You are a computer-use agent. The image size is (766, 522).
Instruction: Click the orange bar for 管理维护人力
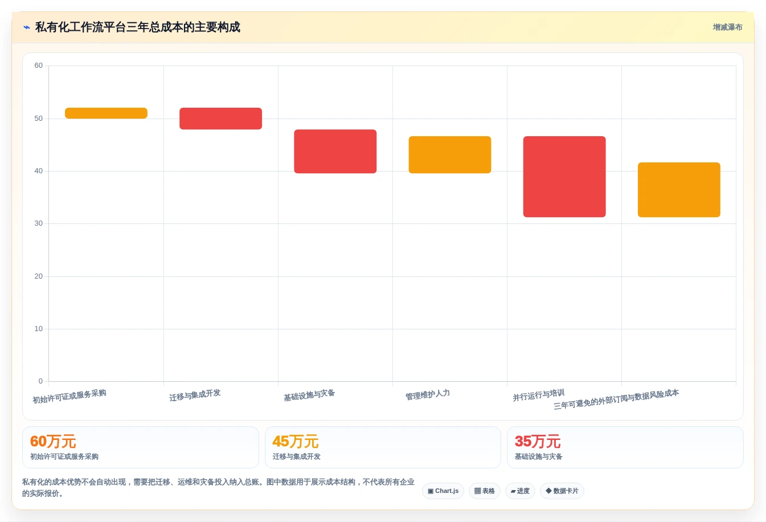point(450,154)
